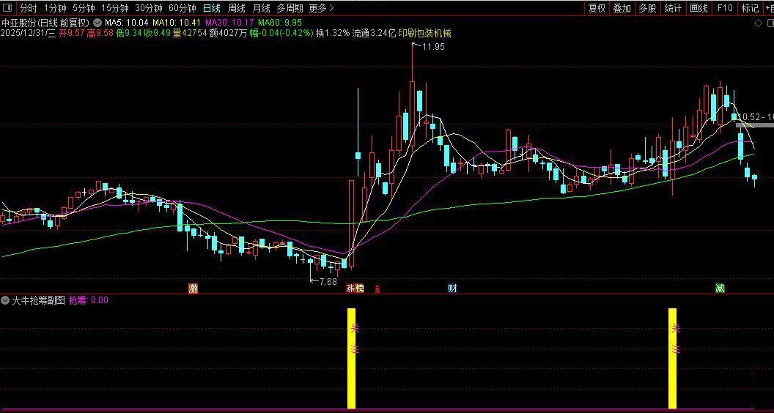
Task: Open the 复权 adjustment menu
Action: pos(597,8)
